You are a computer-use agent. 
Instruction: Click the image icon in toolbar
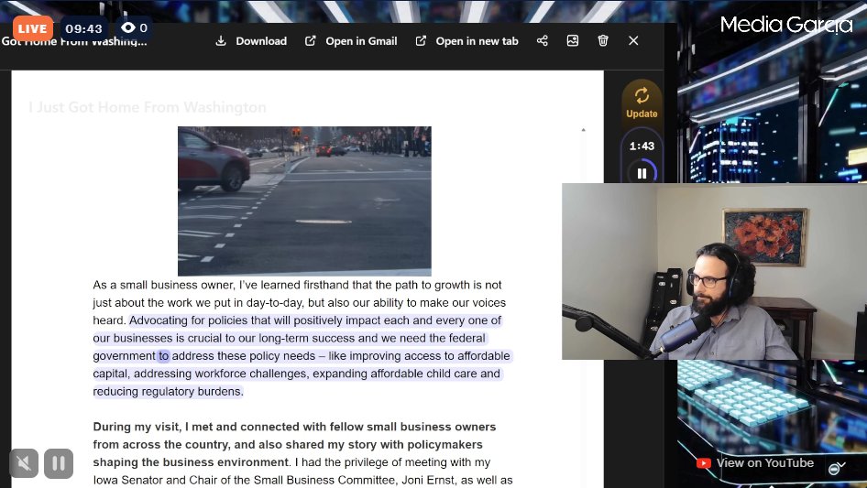pos(573,41)
